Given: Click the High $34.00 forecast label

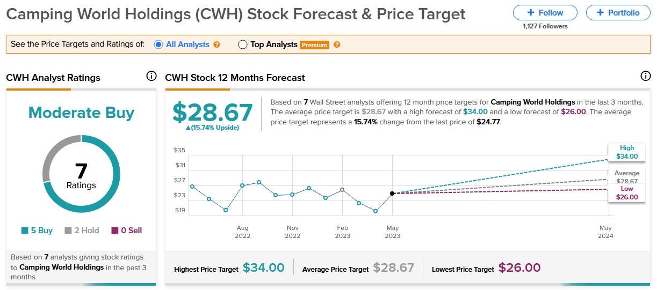Looking at the screenshot, I should (626, 152).
